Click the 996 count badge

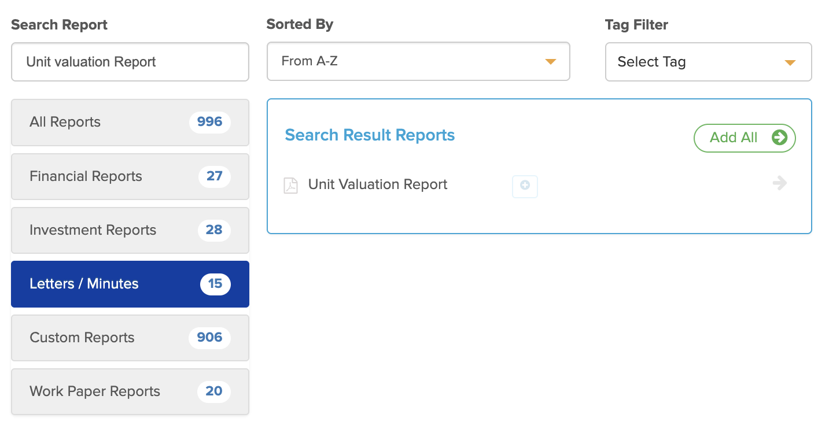(x=210, y=122)
